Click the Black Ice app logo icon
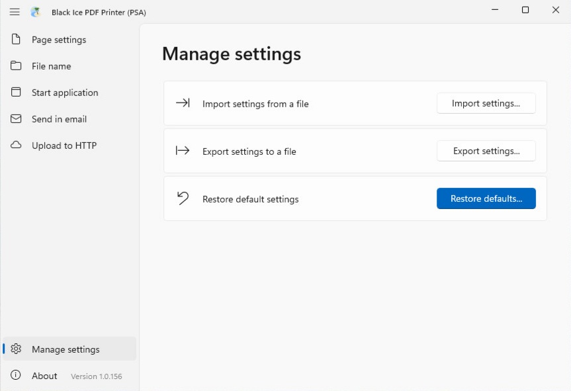This screenshot has height=391, width=571. tap(35, 12)
